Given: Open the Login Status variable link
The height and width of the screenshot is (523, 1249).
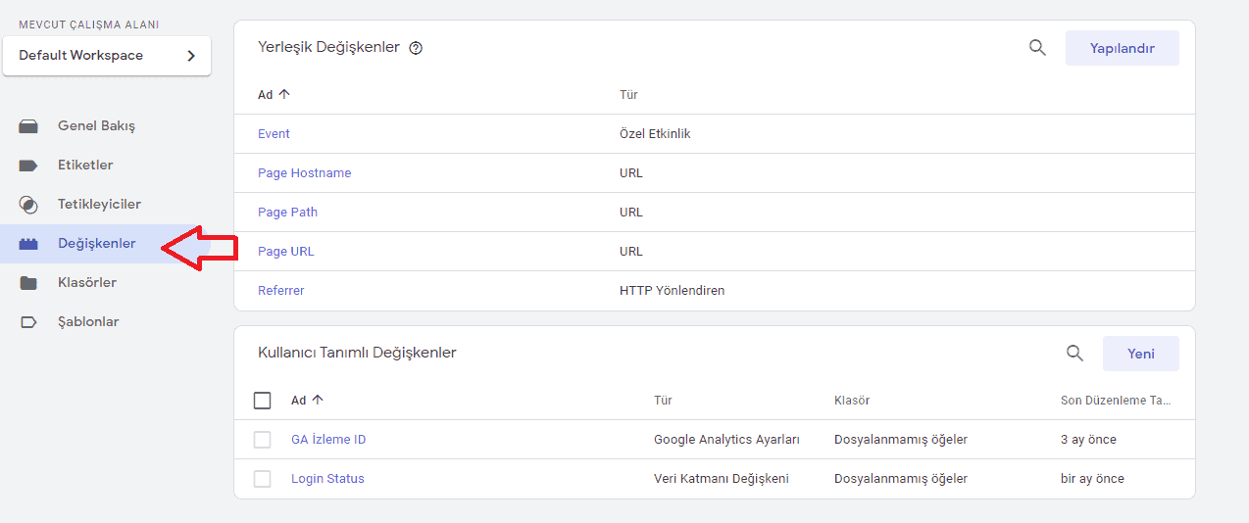Looking at the screenshot, I should click(x=327, y=479).
